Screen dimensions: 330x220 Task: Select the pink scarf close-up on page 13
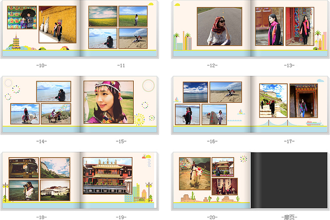(269, 26)
